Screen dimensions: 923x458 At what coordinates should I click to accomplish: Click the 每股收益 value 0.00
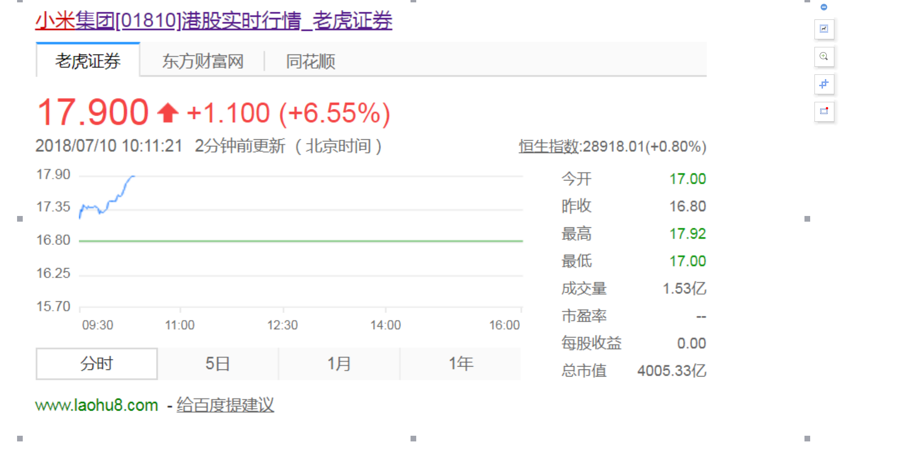[692, 343]
